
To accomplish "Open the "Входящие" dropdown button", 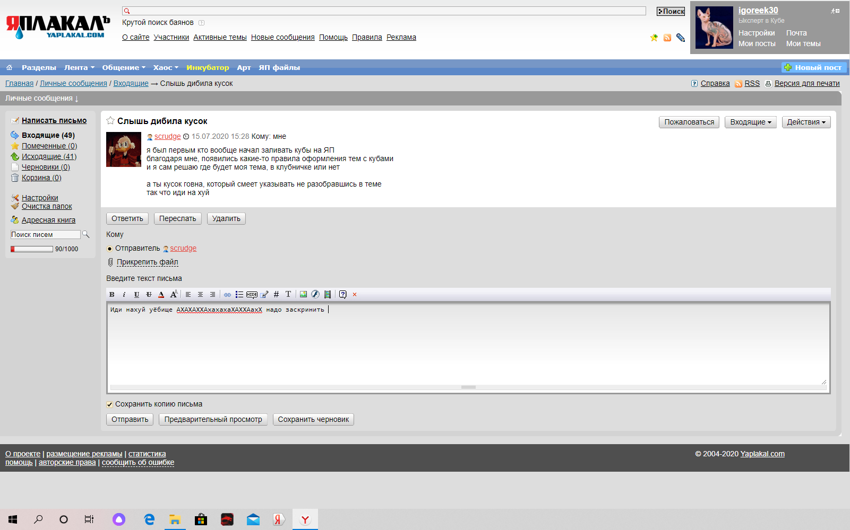I will coord(751,122).
